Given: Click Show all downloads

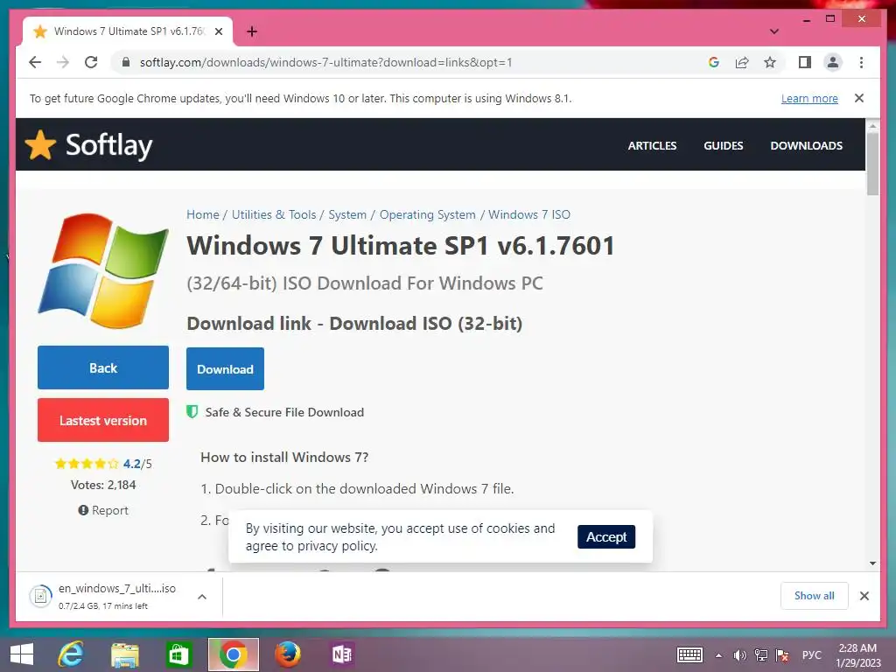Looking at the screenshot, I should (x=815, y=595).
